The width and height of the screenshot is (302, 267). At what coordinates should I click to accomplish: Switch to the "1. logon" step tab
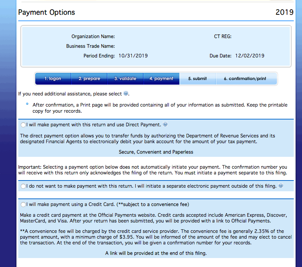(x=53, y=78)
